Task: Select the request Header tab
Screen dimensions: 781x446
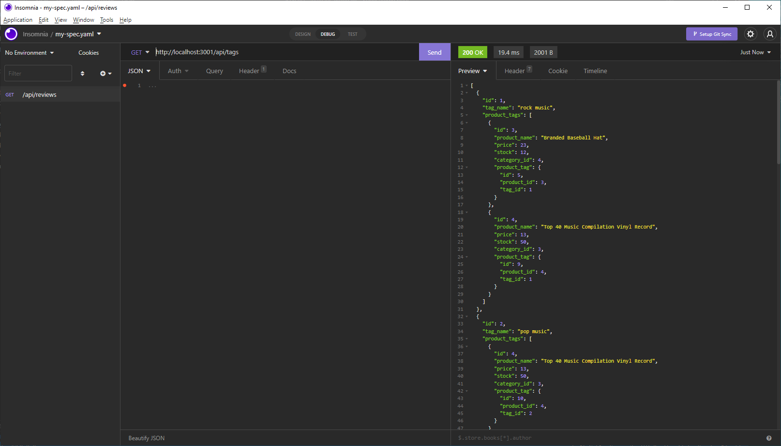Action: click(253, 71)
